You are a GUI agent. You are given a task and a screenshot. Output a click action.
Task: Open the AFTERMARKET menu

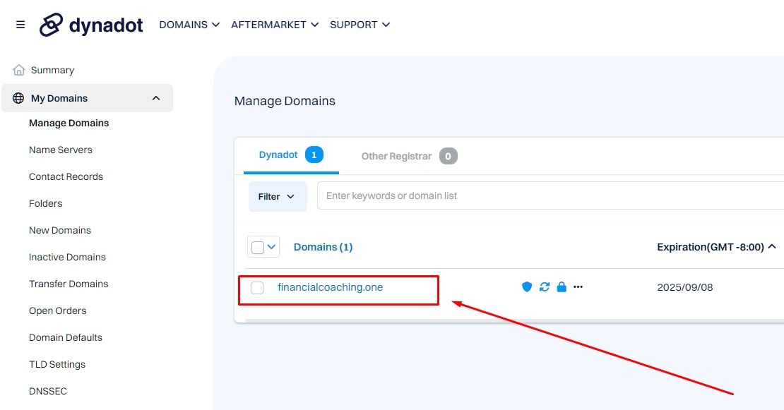(x=275, y=25)
